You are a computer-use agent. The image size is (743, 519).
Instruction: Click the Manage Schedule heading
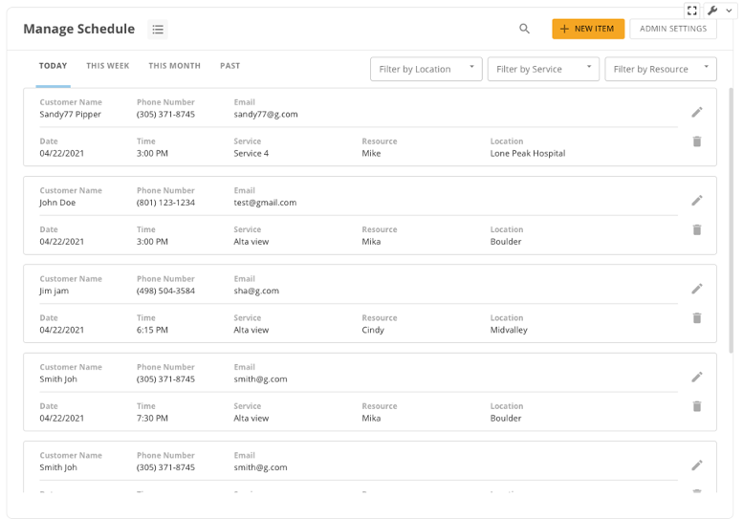tap(79, 29)
